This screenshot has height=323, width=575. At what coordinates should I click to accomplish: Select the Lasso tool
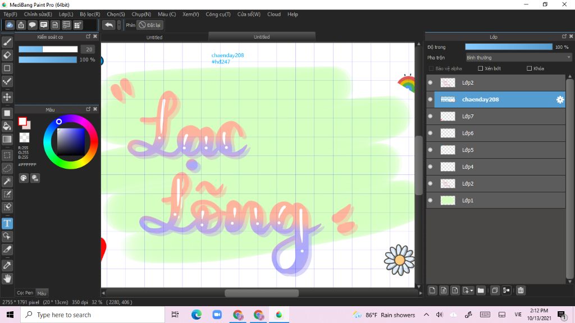pyautogui.click(x=7, y=168)
